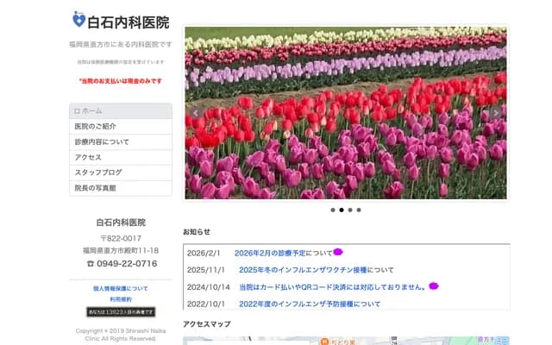Select the first slideshow pagination dot
The width and height of the screenshot is (552, 345).
point(333,210)
